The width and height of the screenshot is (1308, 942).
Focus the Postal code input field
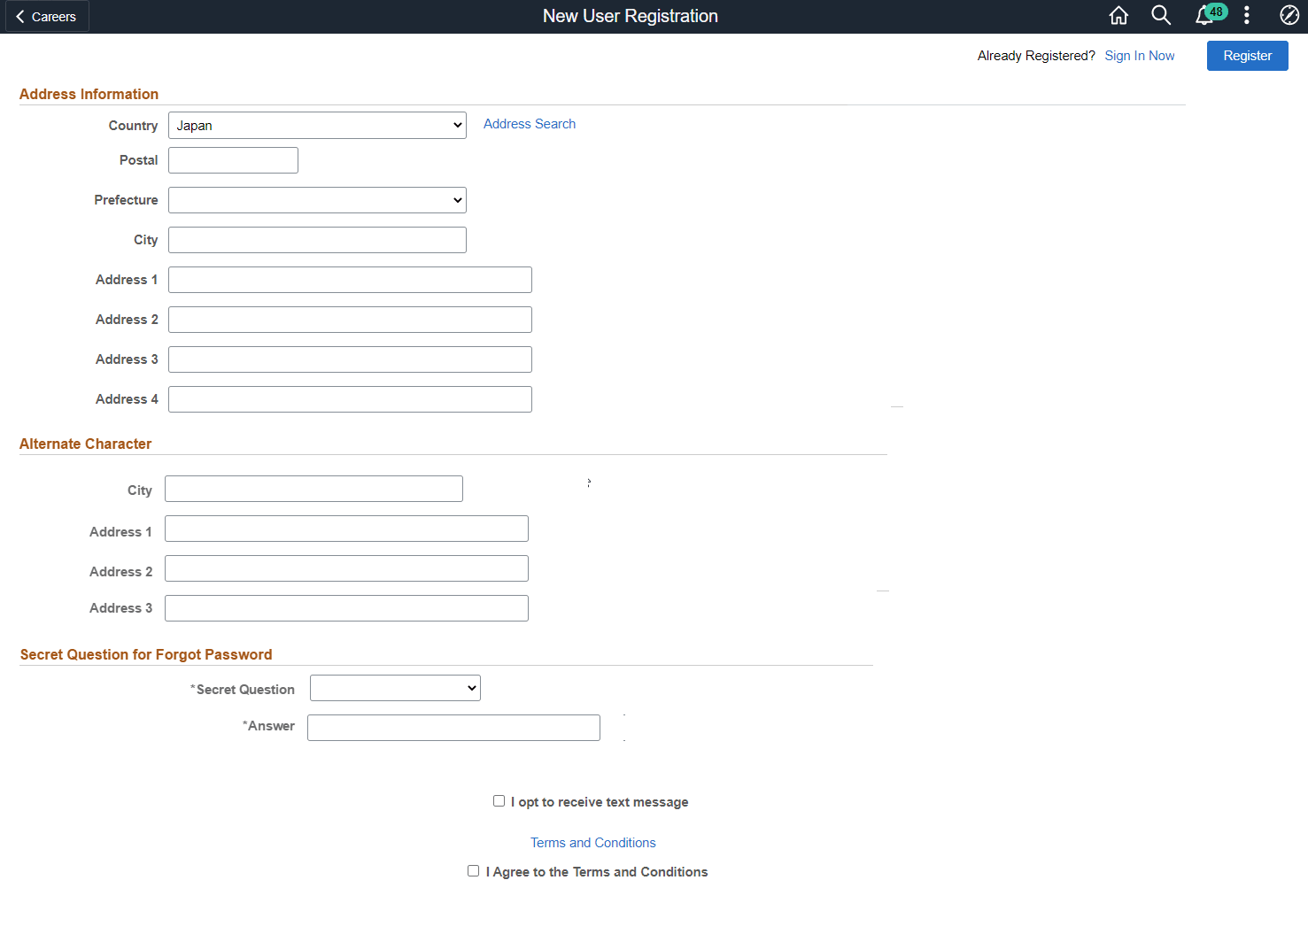coord(232,159)
